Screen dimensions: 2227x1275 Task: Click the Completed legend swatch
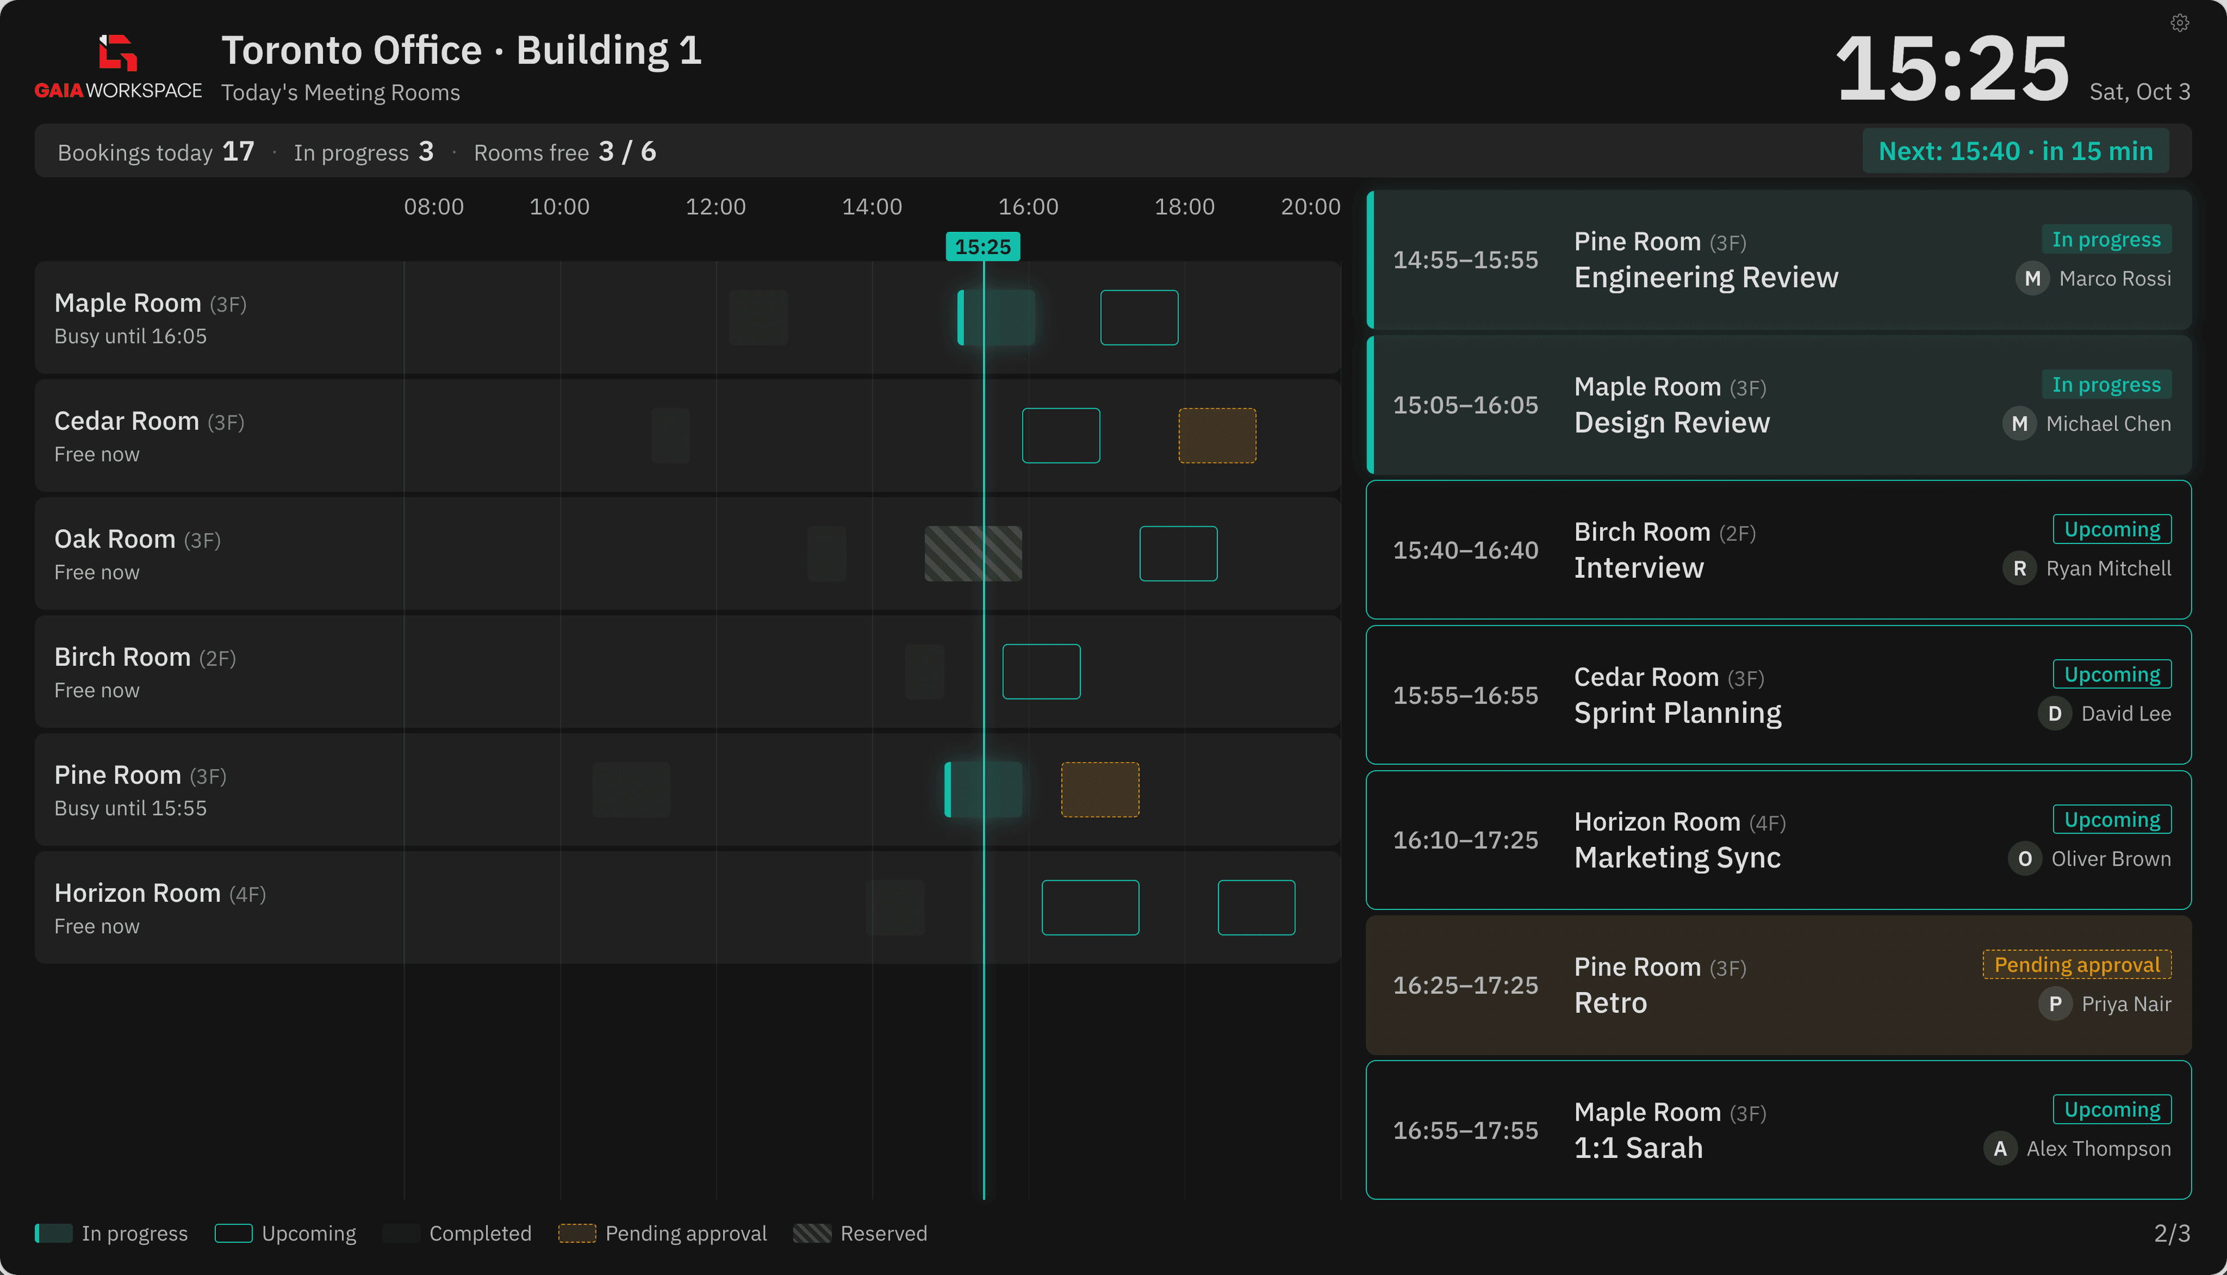(401, 1233)
